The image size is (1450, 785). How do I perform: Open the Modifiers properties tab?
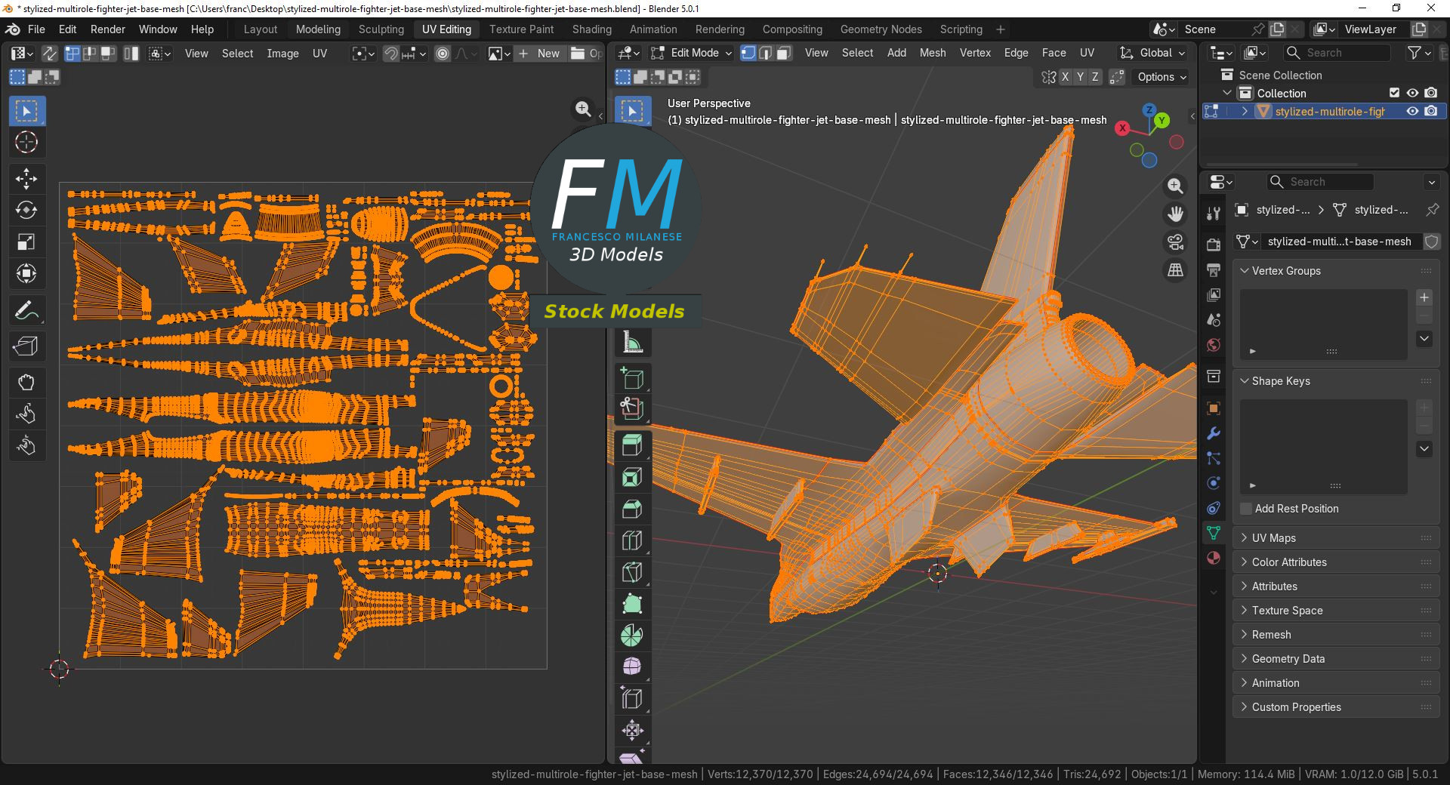click(x=1214, y=433)
